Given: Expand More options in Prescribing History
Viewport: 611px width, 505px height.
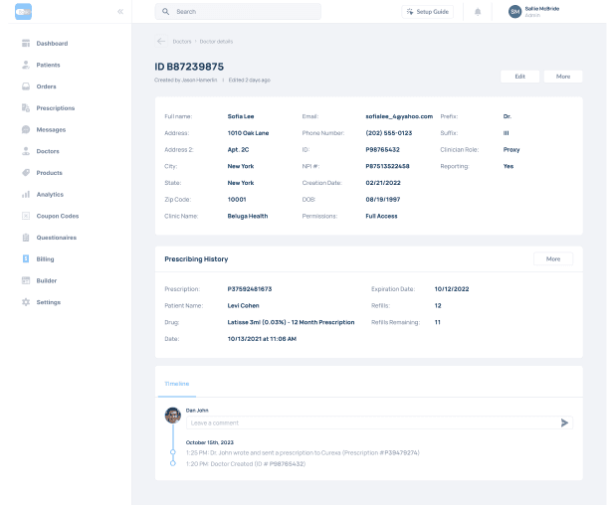Looking at the screenshot, I should (x=553, y=258).
